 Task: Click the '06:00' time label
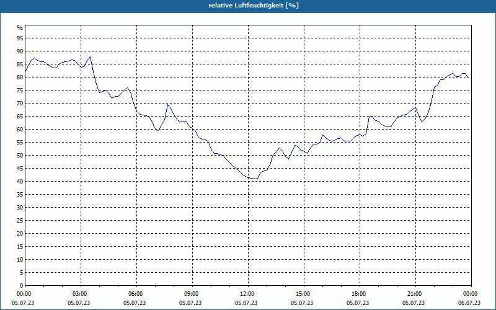136,294
